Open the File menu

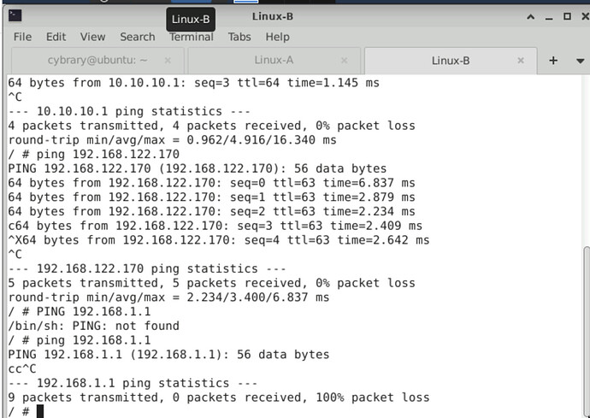coord(22,37)
